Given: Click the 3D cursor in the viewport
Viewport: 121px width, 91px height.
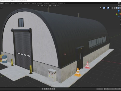Looking at the screenshot, I should click(x=65, y=54).
